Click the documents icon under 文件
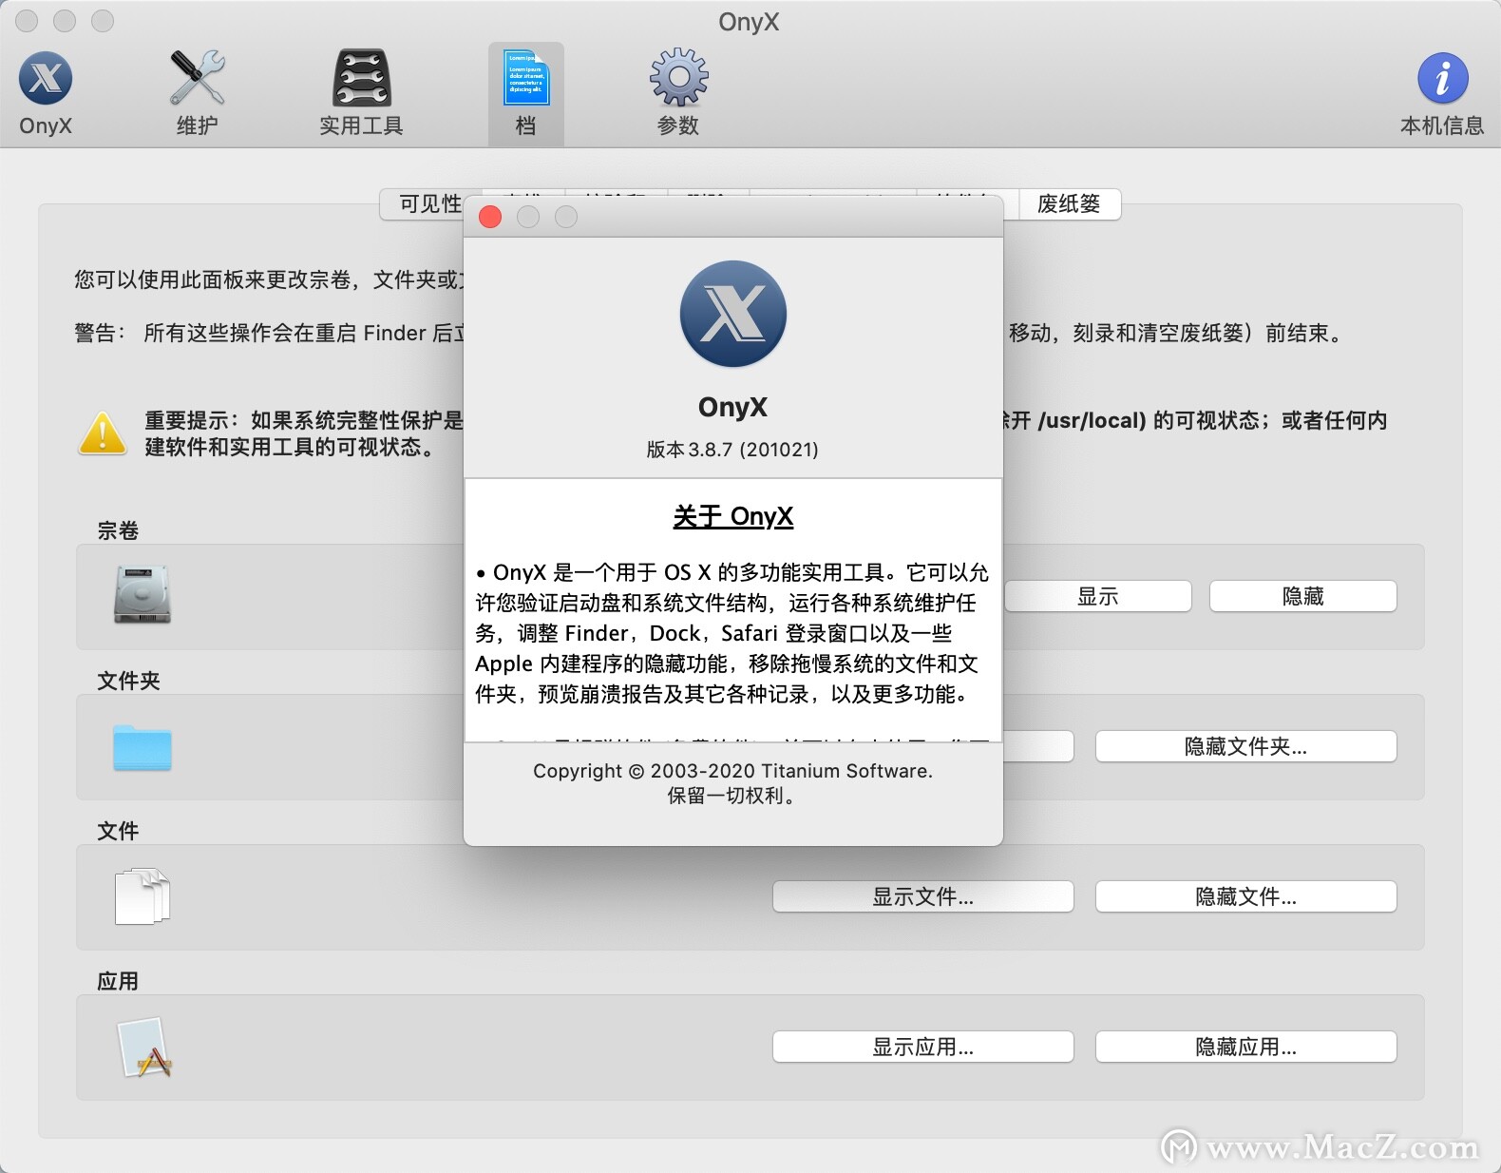The height and width of the screenshot is (1173, 1501). [142, 895]
